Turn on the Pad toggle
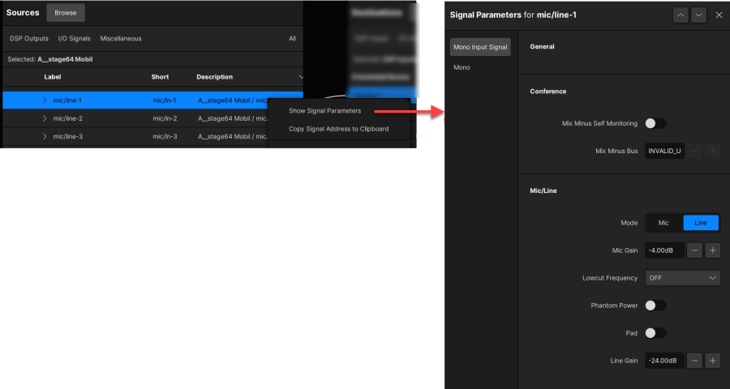 pos(655,333)
